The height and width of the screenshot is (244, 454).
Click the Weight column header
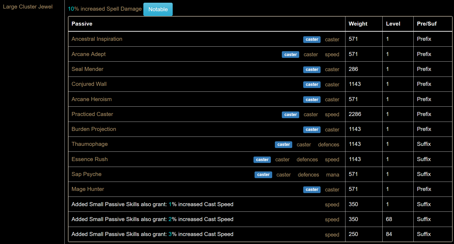coord(358,24)
